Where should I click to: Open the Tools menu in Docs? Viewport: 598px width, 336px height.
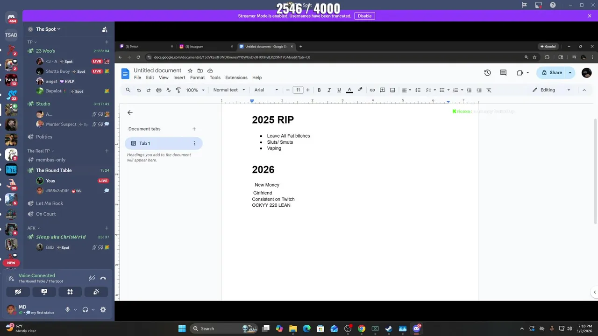(215, 77)
